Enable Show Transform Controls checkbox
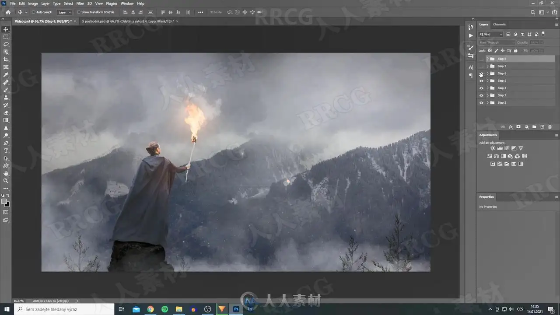560x315 pixels. point(79,12)
